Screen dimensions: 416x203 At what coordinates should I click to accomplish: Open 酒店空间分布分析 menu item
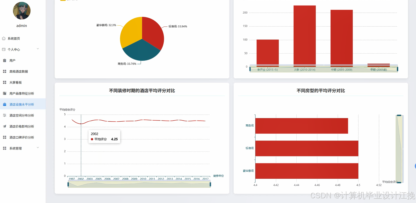[x=23, y=115]
